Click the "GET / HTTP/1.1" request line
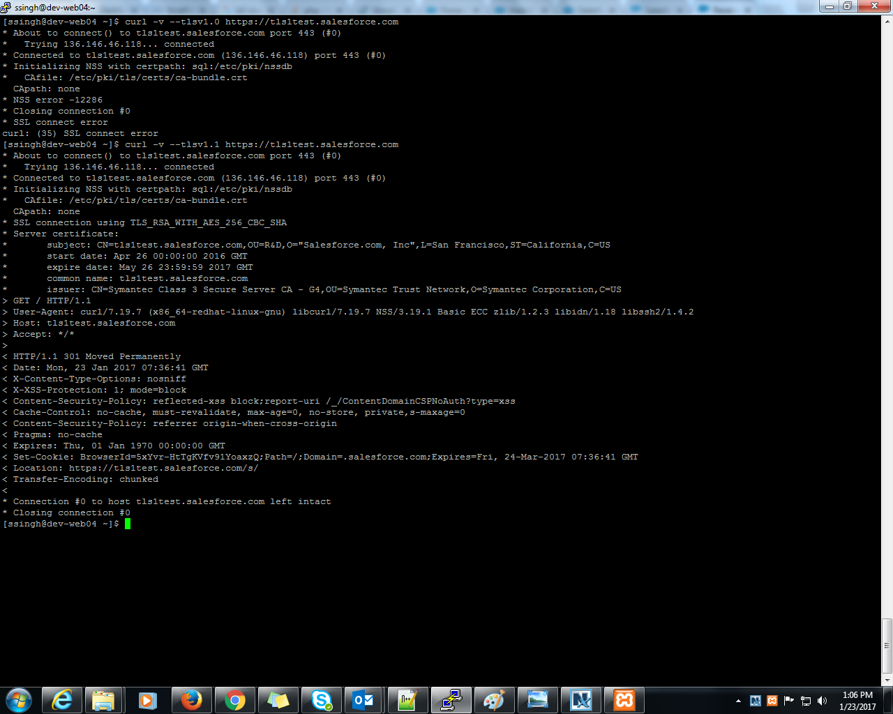The height and width of the screenshot is (714, 893). coord(47,301)
